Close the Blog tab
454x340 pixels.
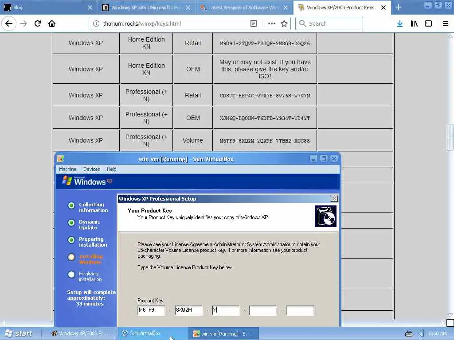click(90, 8)
